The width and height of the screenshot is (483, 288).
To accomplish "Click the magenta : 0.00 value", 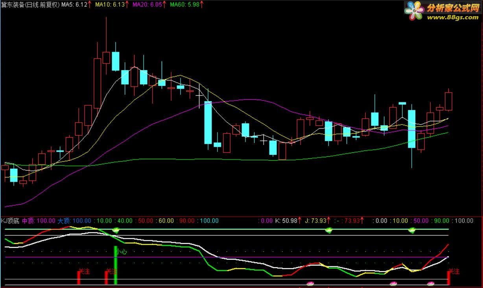I will click(265, 221).
